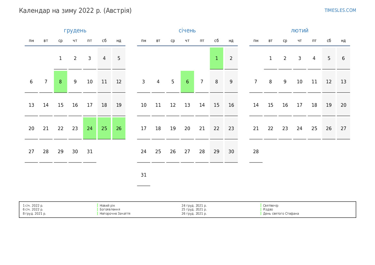Click February 14 date cell
The image size is (375, 265).
coord(256,105)
